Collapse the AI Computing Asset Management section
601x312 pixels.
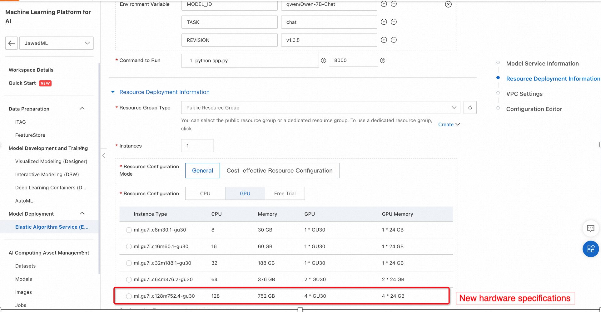(x=82, y=252)
